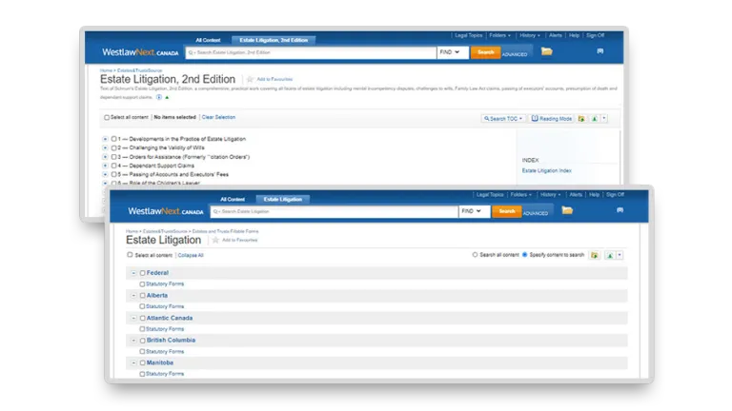Open Folders menu in back window
732x411 pixels.
click(x=500, y=35)
